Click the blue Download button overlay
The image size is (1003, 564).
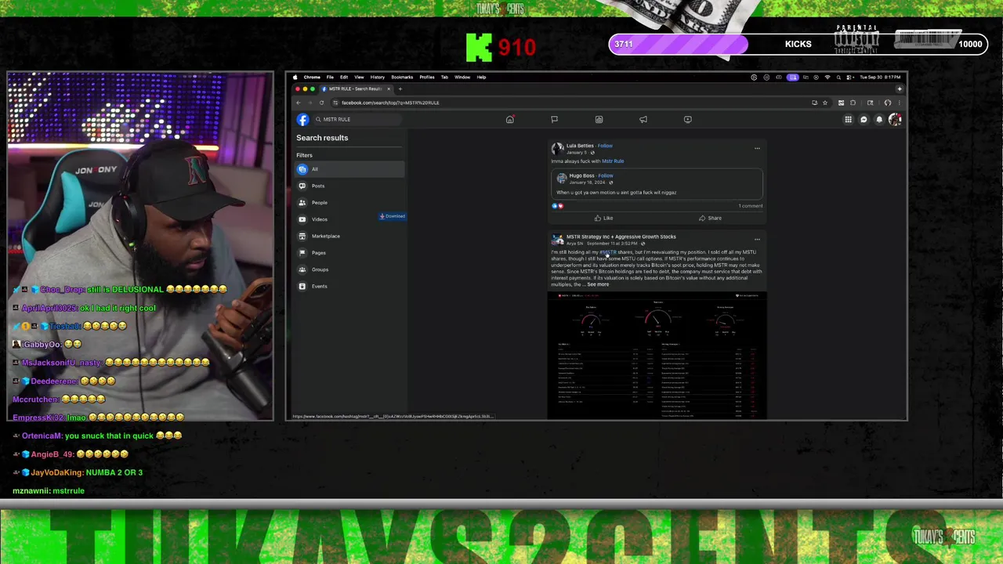(x=393, y=216)
